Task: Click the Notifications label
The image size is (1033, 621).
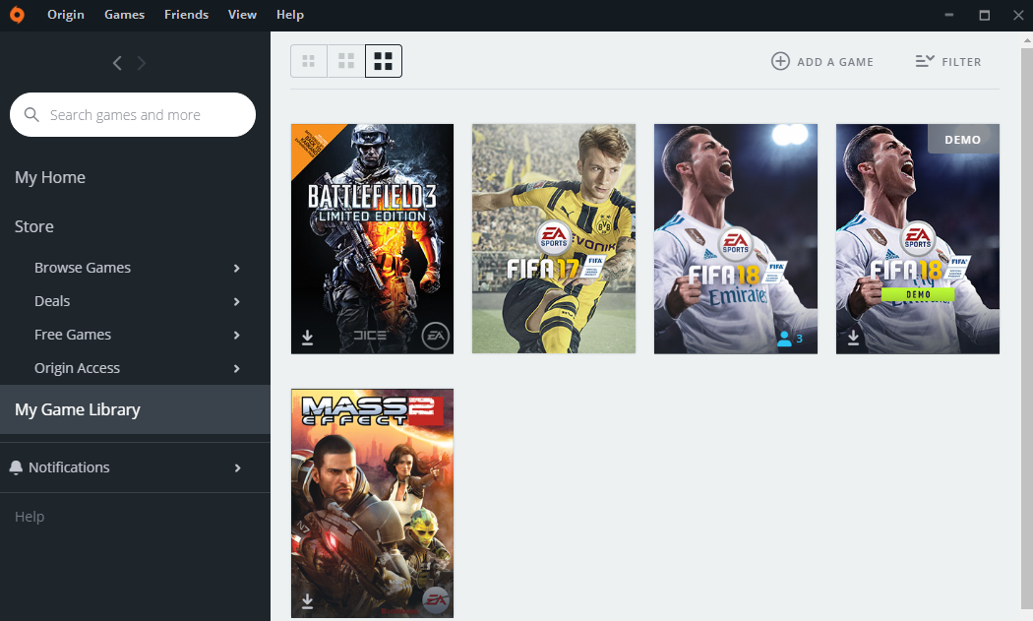Action: click(69, 467)
